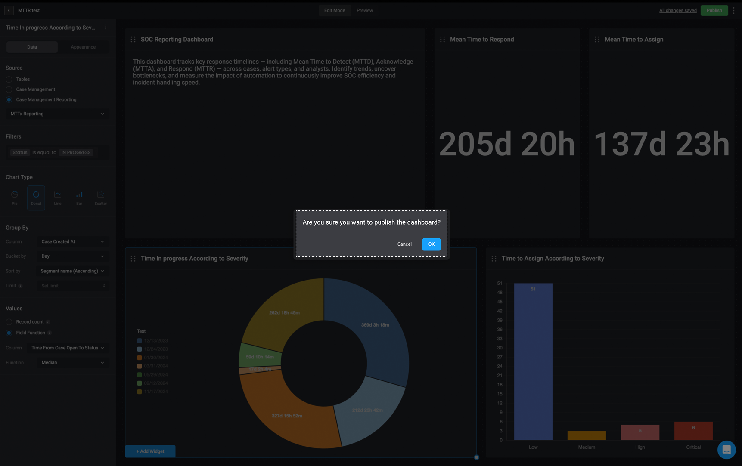Choose the Record count value option
742x466 pixels.
[x=9, y=322]
